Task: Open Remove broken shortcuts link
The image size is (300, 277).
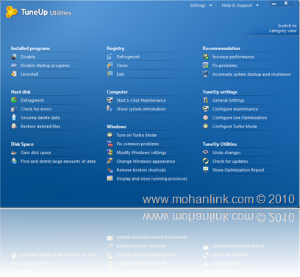Action: [x=141, y=170]
